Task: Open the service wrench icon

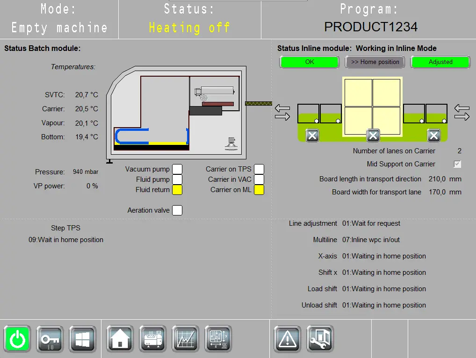Action: [320, 338]
